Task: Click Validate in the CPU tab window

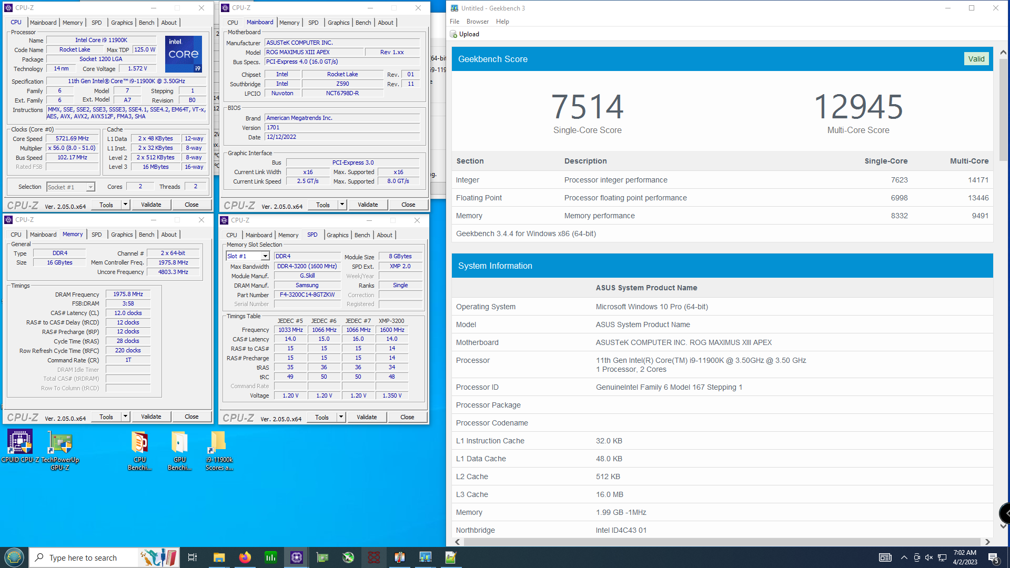Action: [151, 205]
